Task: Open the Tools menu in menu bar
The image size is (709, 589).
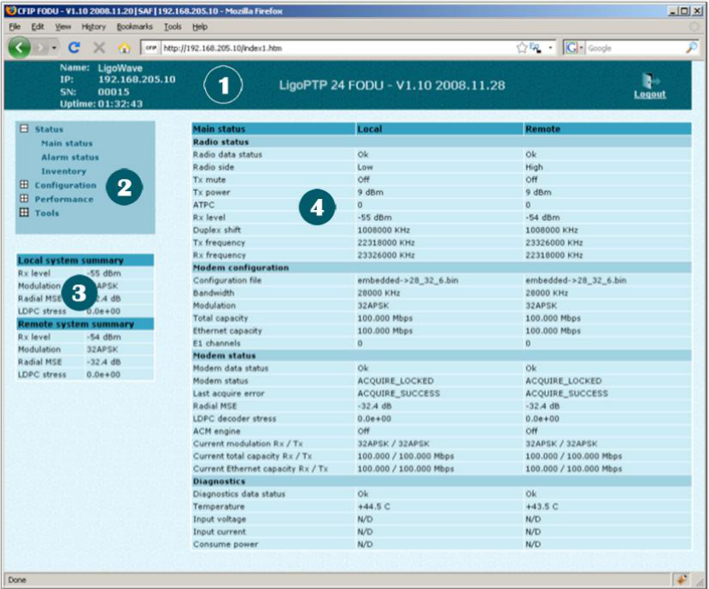Action: [x=173, y=27]
